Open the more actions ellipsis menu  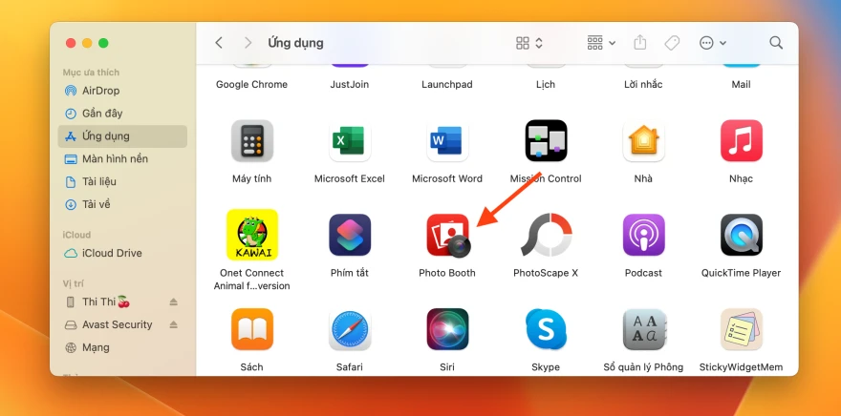[x=712, y=43]
